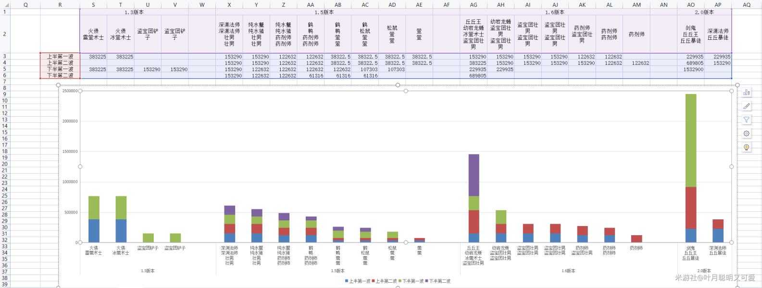Select the column AG header
Viewport: 762px width, 288px height.
point(474,5)
